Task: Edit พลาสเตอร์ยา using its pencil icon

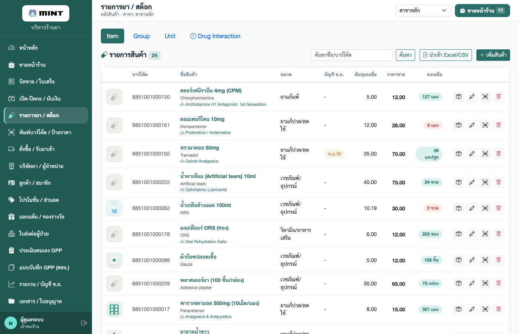Action: tap(472, 284)
